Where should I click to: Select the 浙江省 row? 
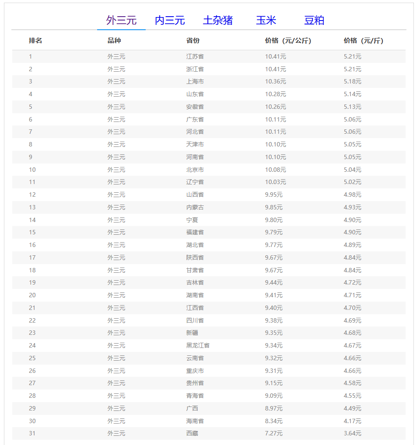click(x=209, y=69)
